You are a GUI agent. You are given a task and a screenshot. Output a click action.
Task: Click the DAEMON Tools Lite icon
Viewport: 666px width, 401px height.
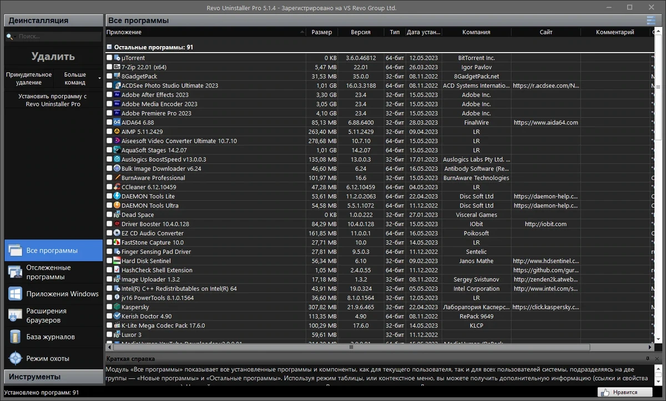tap(117, 196)
